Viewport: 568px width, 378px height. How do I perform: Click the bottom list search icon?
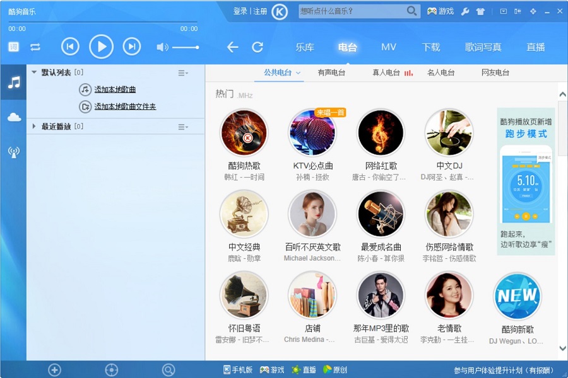click(169, 370)
